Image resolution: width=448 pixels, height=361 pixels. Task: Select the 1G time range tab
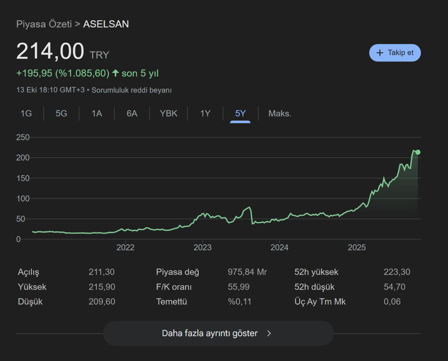click(x=26, y=114)
